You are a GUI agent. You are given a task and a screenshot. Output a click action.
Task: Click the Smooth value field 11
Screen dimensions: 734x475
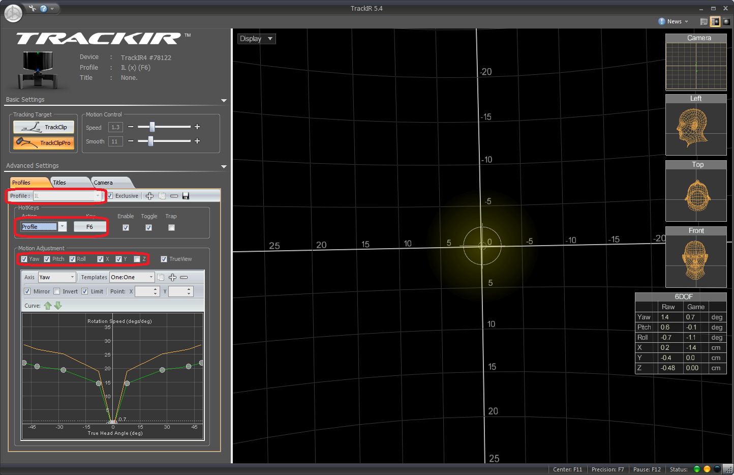(115, 141)
